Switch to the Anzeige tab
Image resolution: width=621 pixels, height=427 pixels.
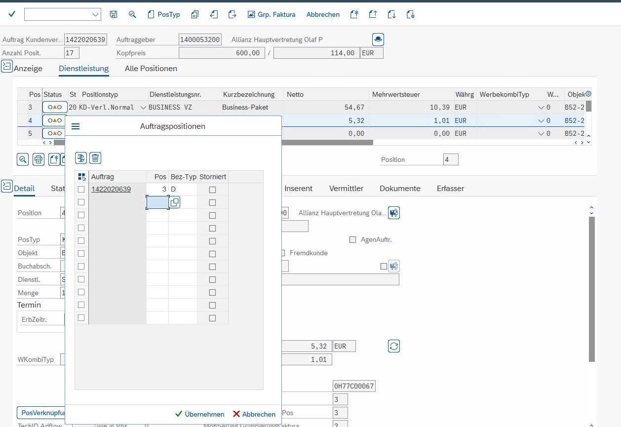click(x=28, y=69)
